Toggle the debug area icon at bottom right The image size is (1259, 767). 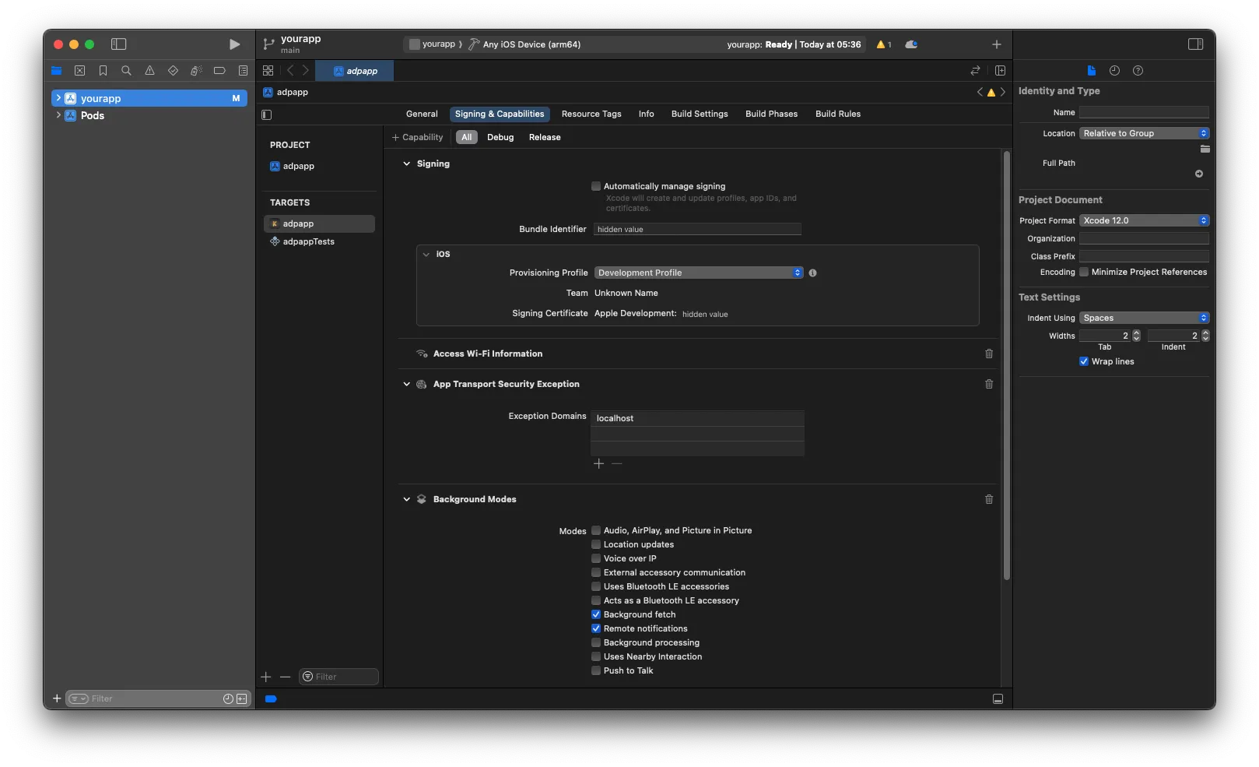coord(998,699)
